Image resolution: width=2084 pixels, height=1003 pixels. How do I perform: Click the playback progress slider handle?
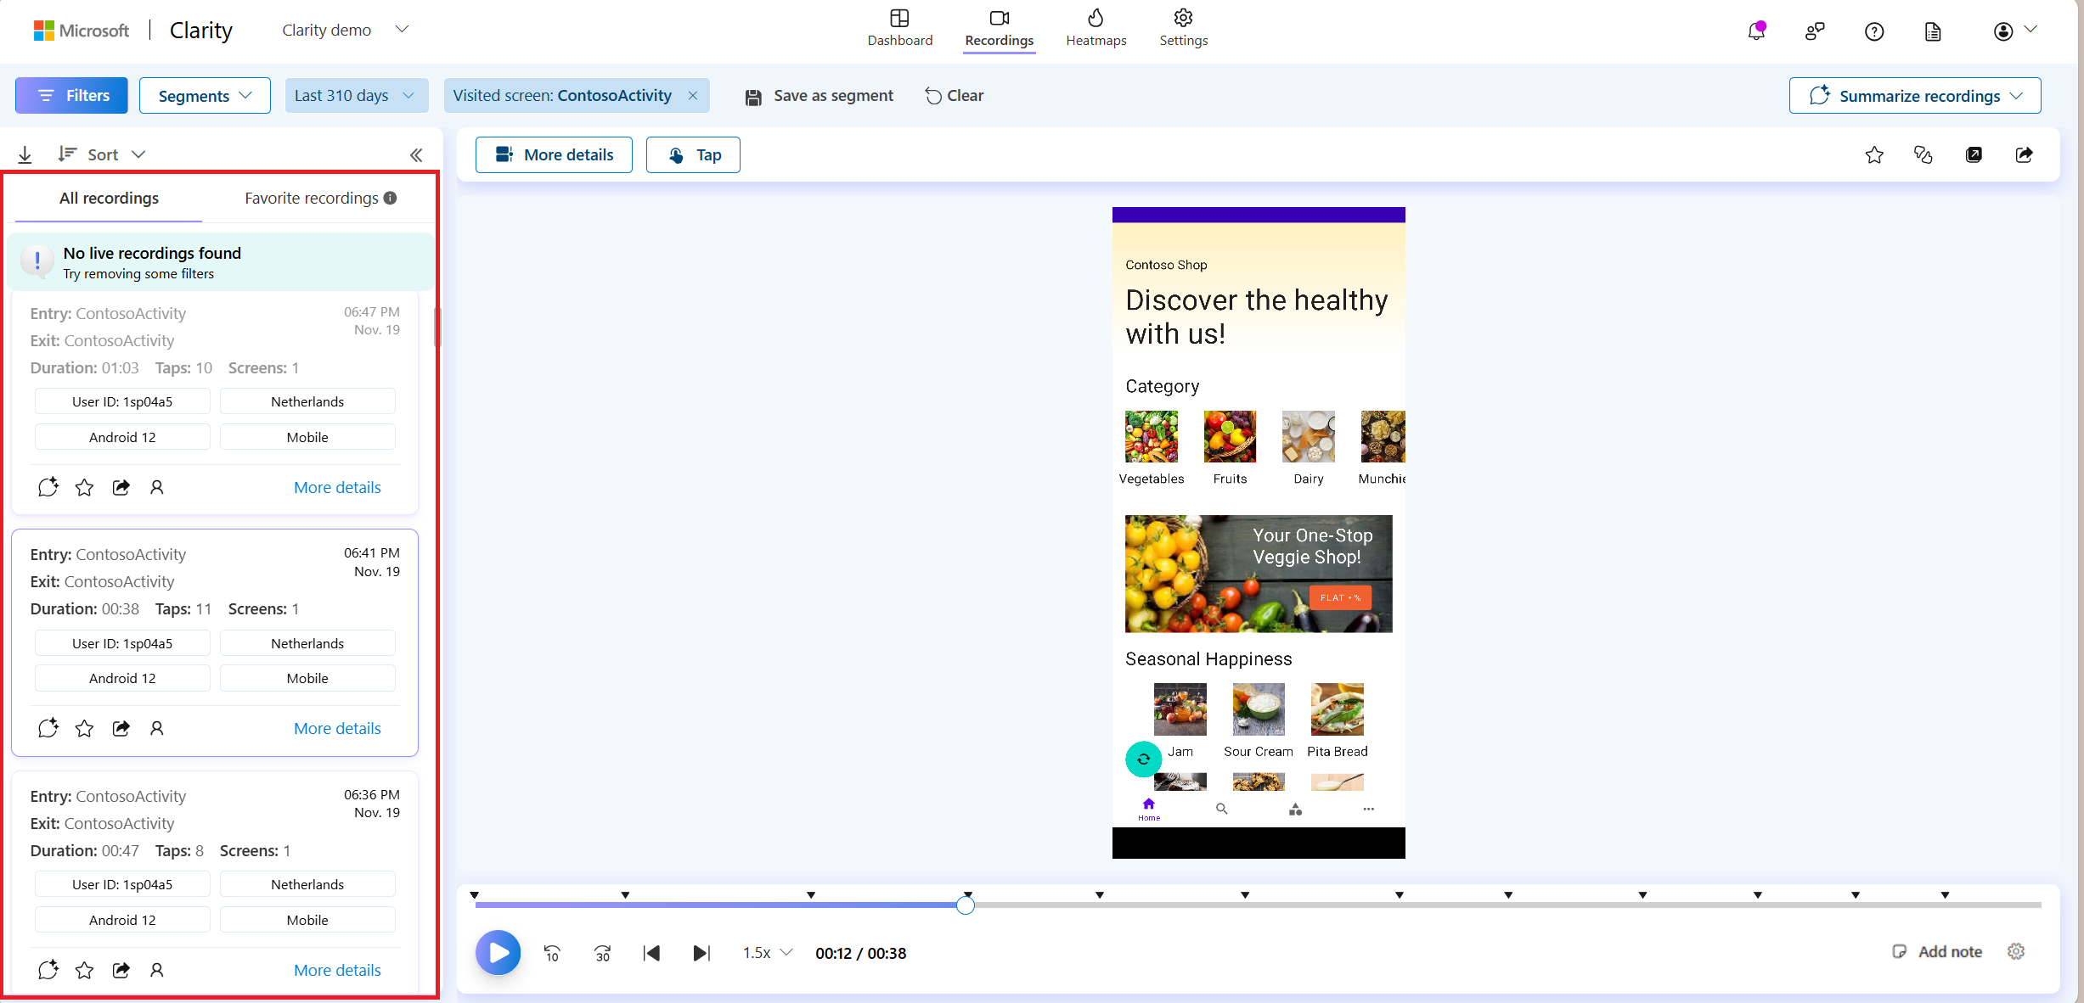(966, 905)
